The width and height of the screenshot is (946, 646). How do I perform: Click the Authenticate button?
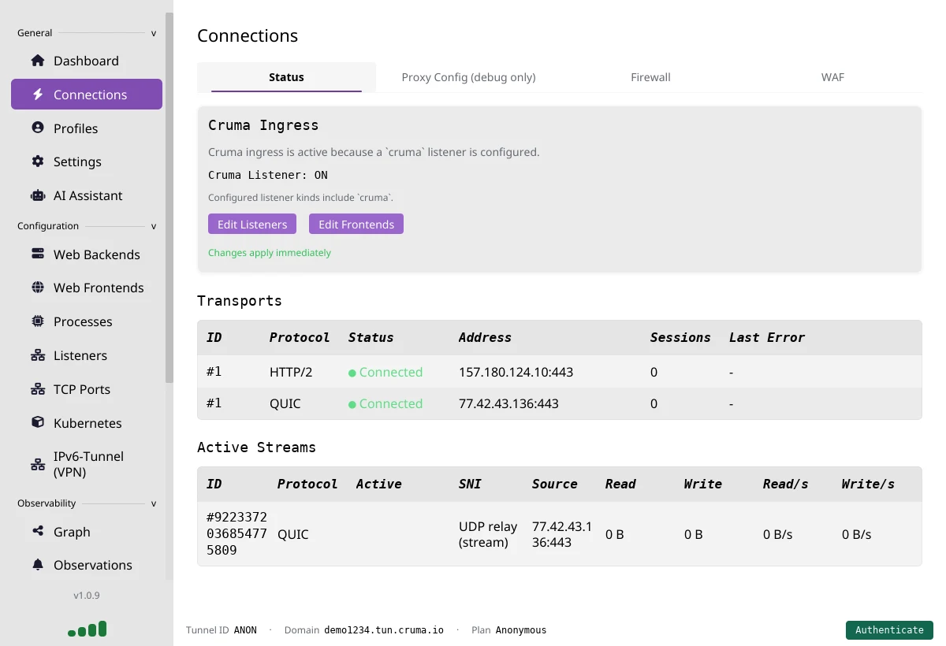889,629
